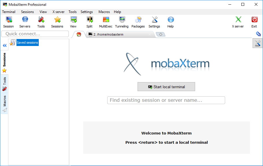Screen dimensions: 263x166
Task: Add a new tab with plus button
Action: (x=160, y=34)
